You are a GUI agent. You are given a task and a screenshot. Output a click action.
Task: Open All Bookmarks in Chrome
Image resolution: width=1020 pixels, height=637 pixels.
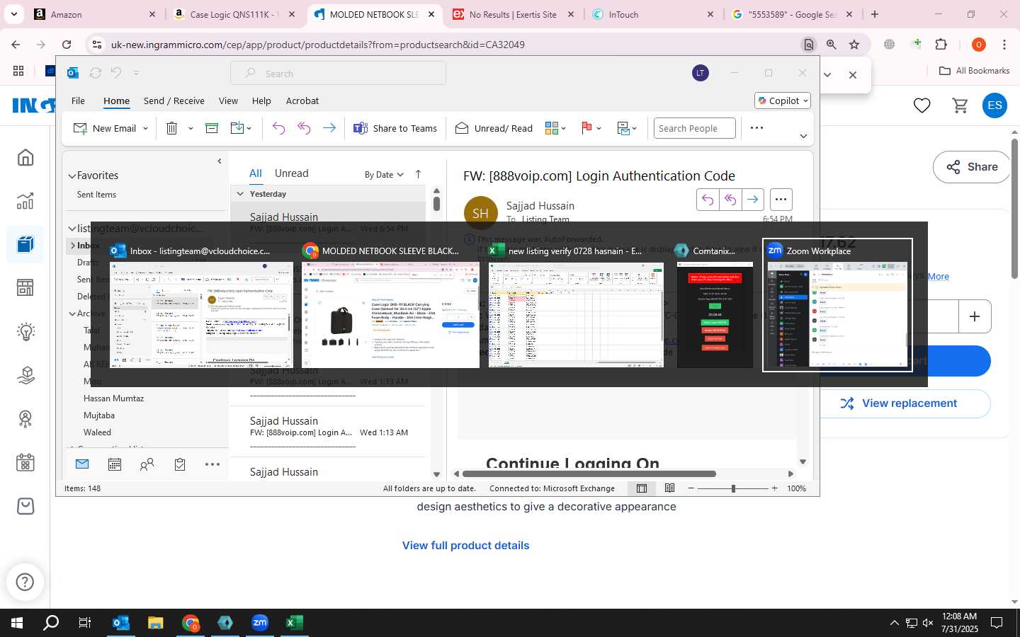tap(974, 71)
